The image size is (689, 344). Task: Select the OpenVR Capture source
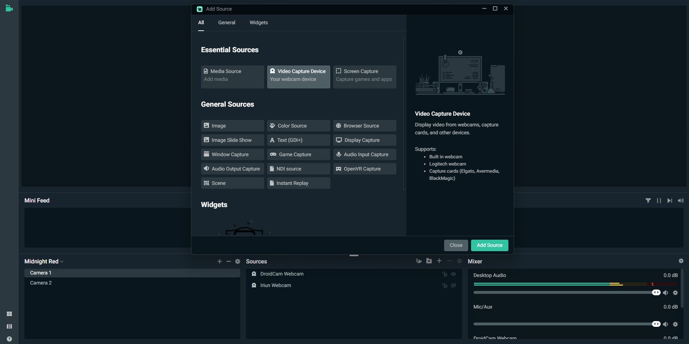coord(365,169)
